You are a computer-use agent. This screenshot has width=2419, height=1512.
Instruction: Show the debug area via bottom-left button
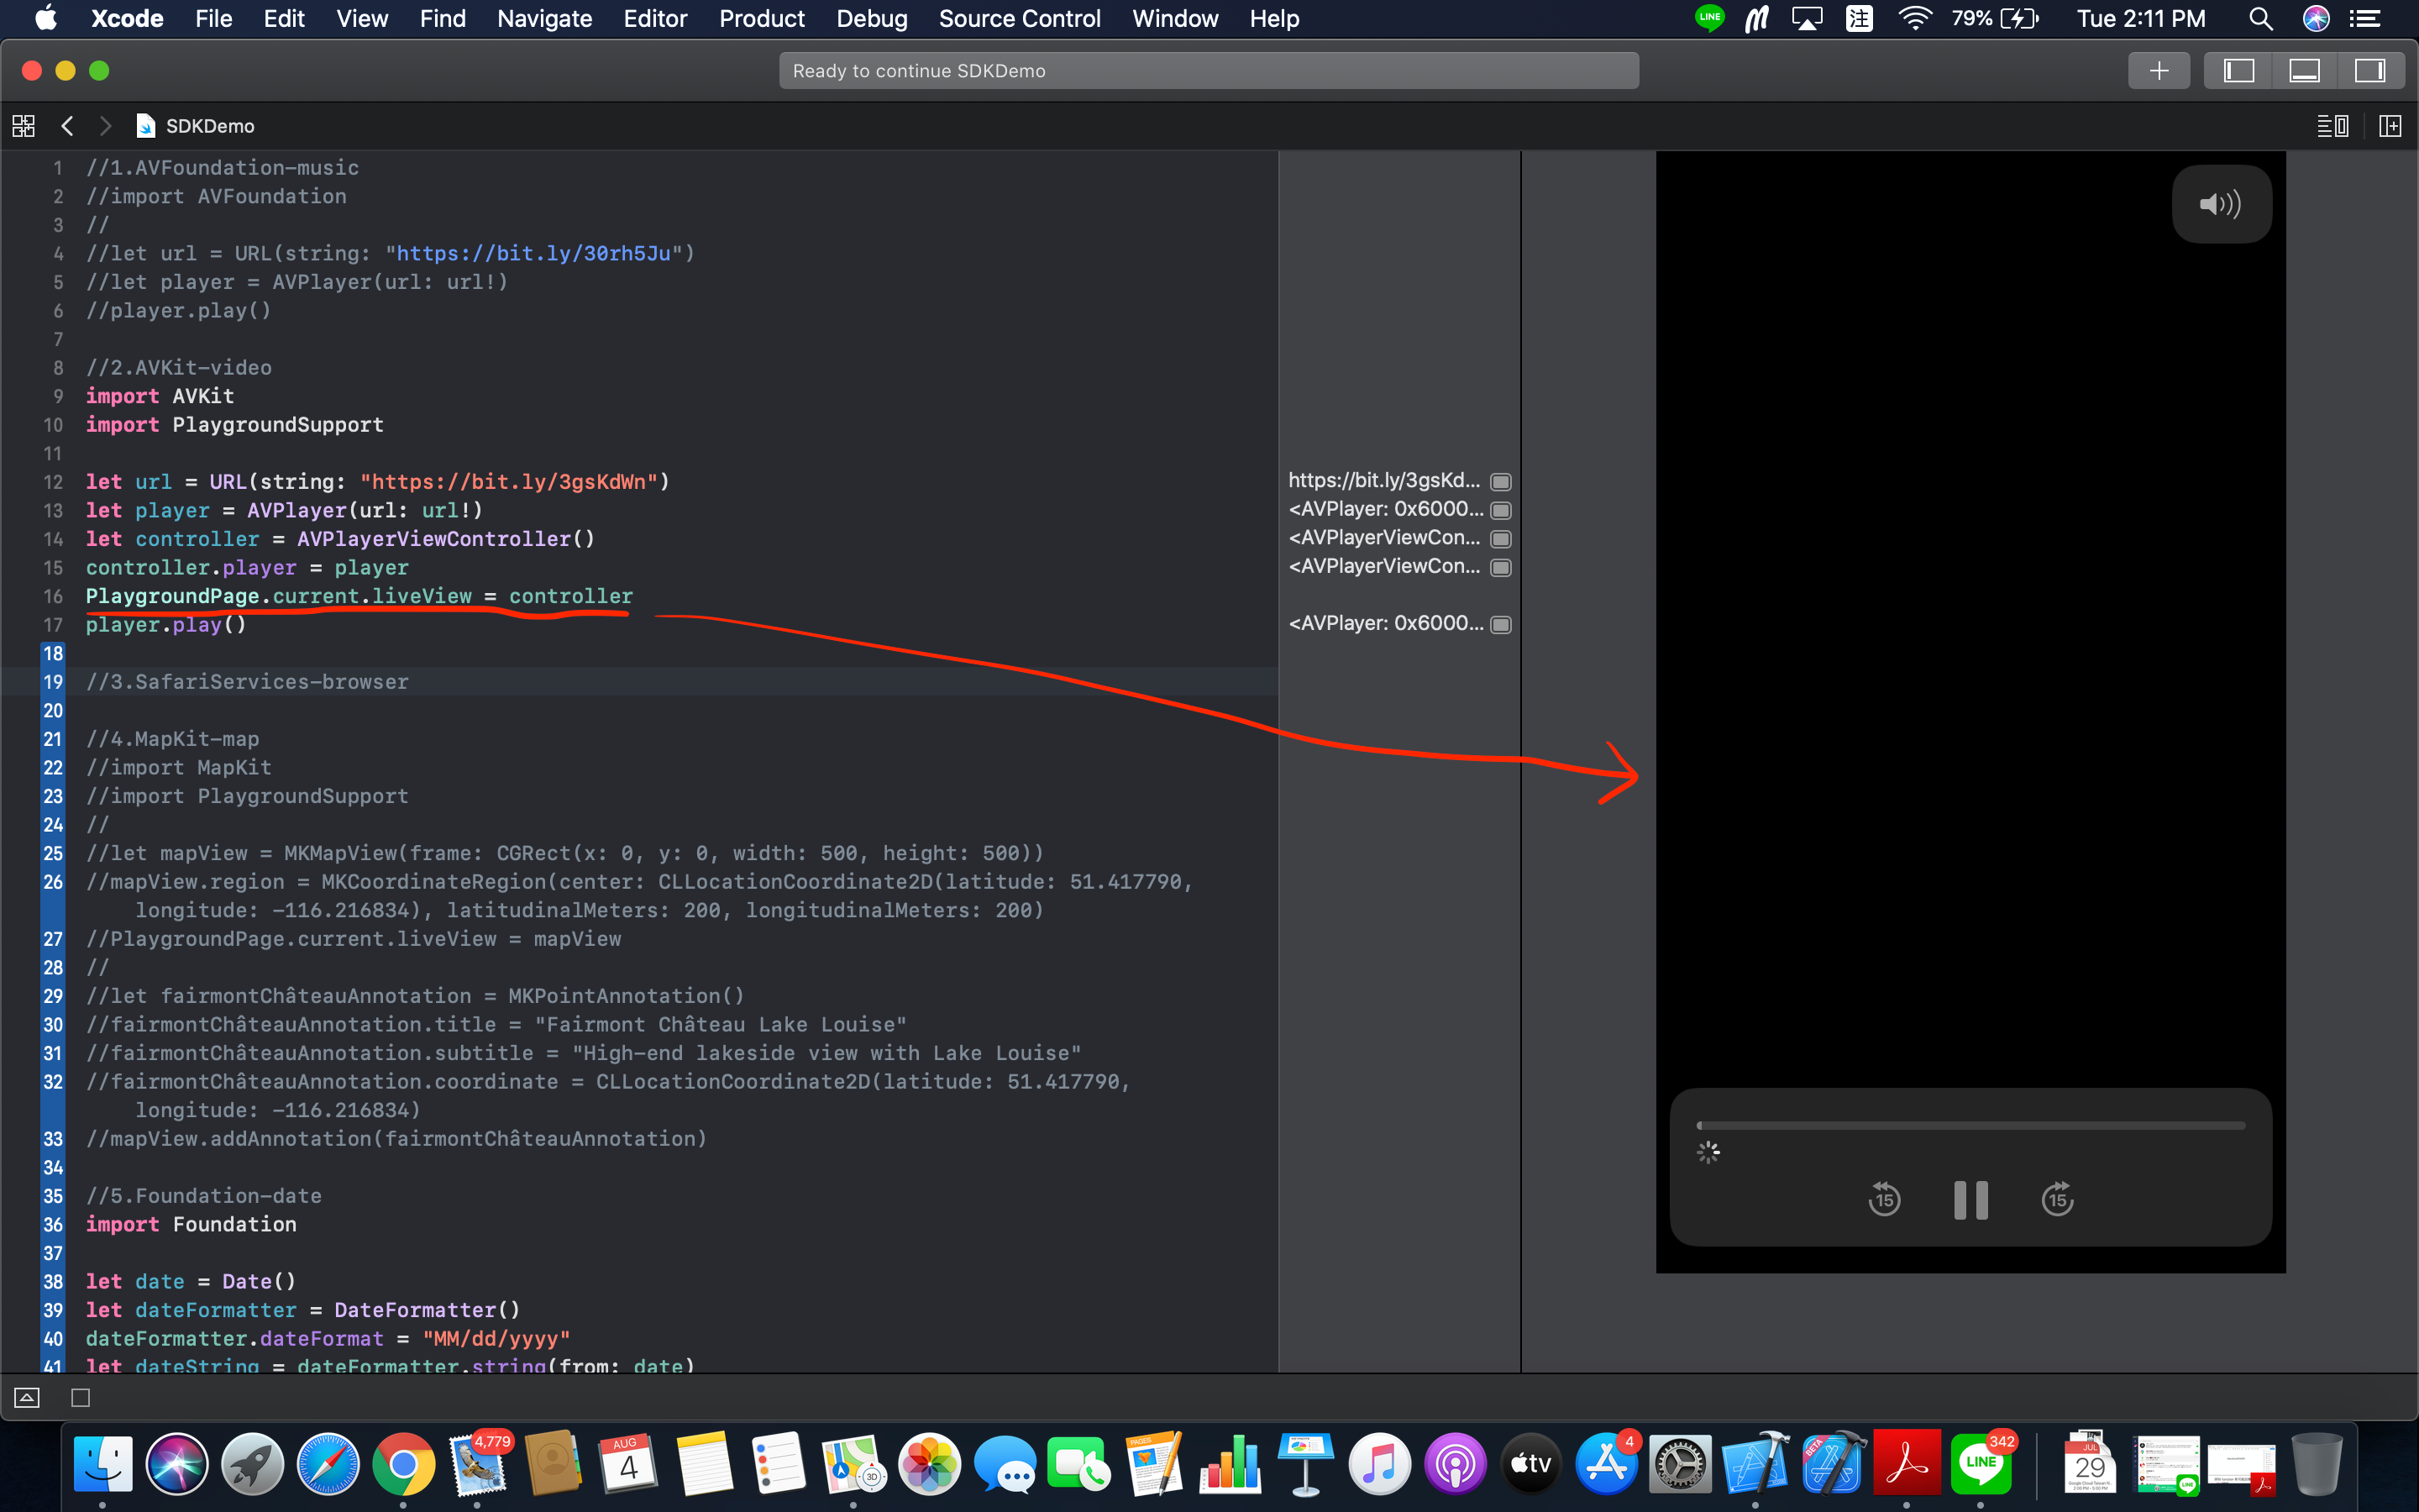(x=27, y=1397)
